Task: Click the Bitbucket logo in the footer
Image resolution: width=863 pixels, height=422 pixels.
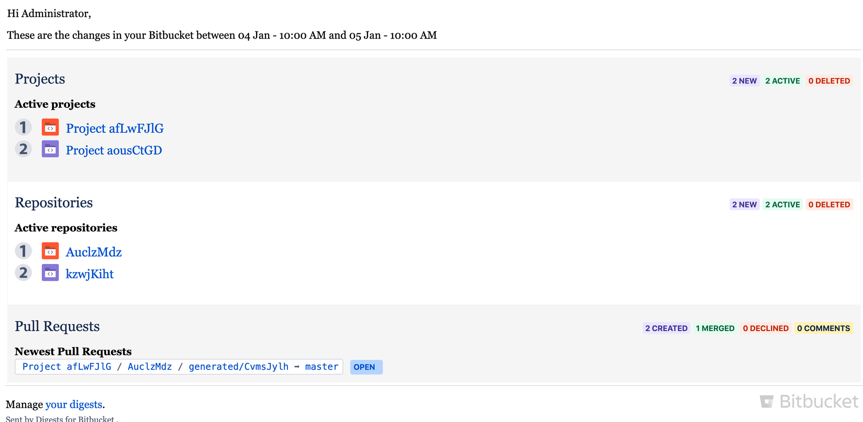Action: 809,401
